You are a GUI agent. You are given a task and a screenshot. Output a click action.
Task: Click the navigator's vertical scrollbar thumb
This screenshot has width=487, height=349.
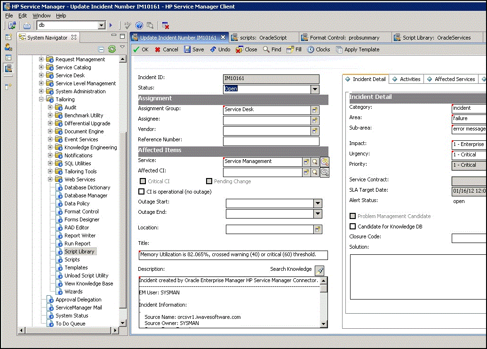point(123,220)
